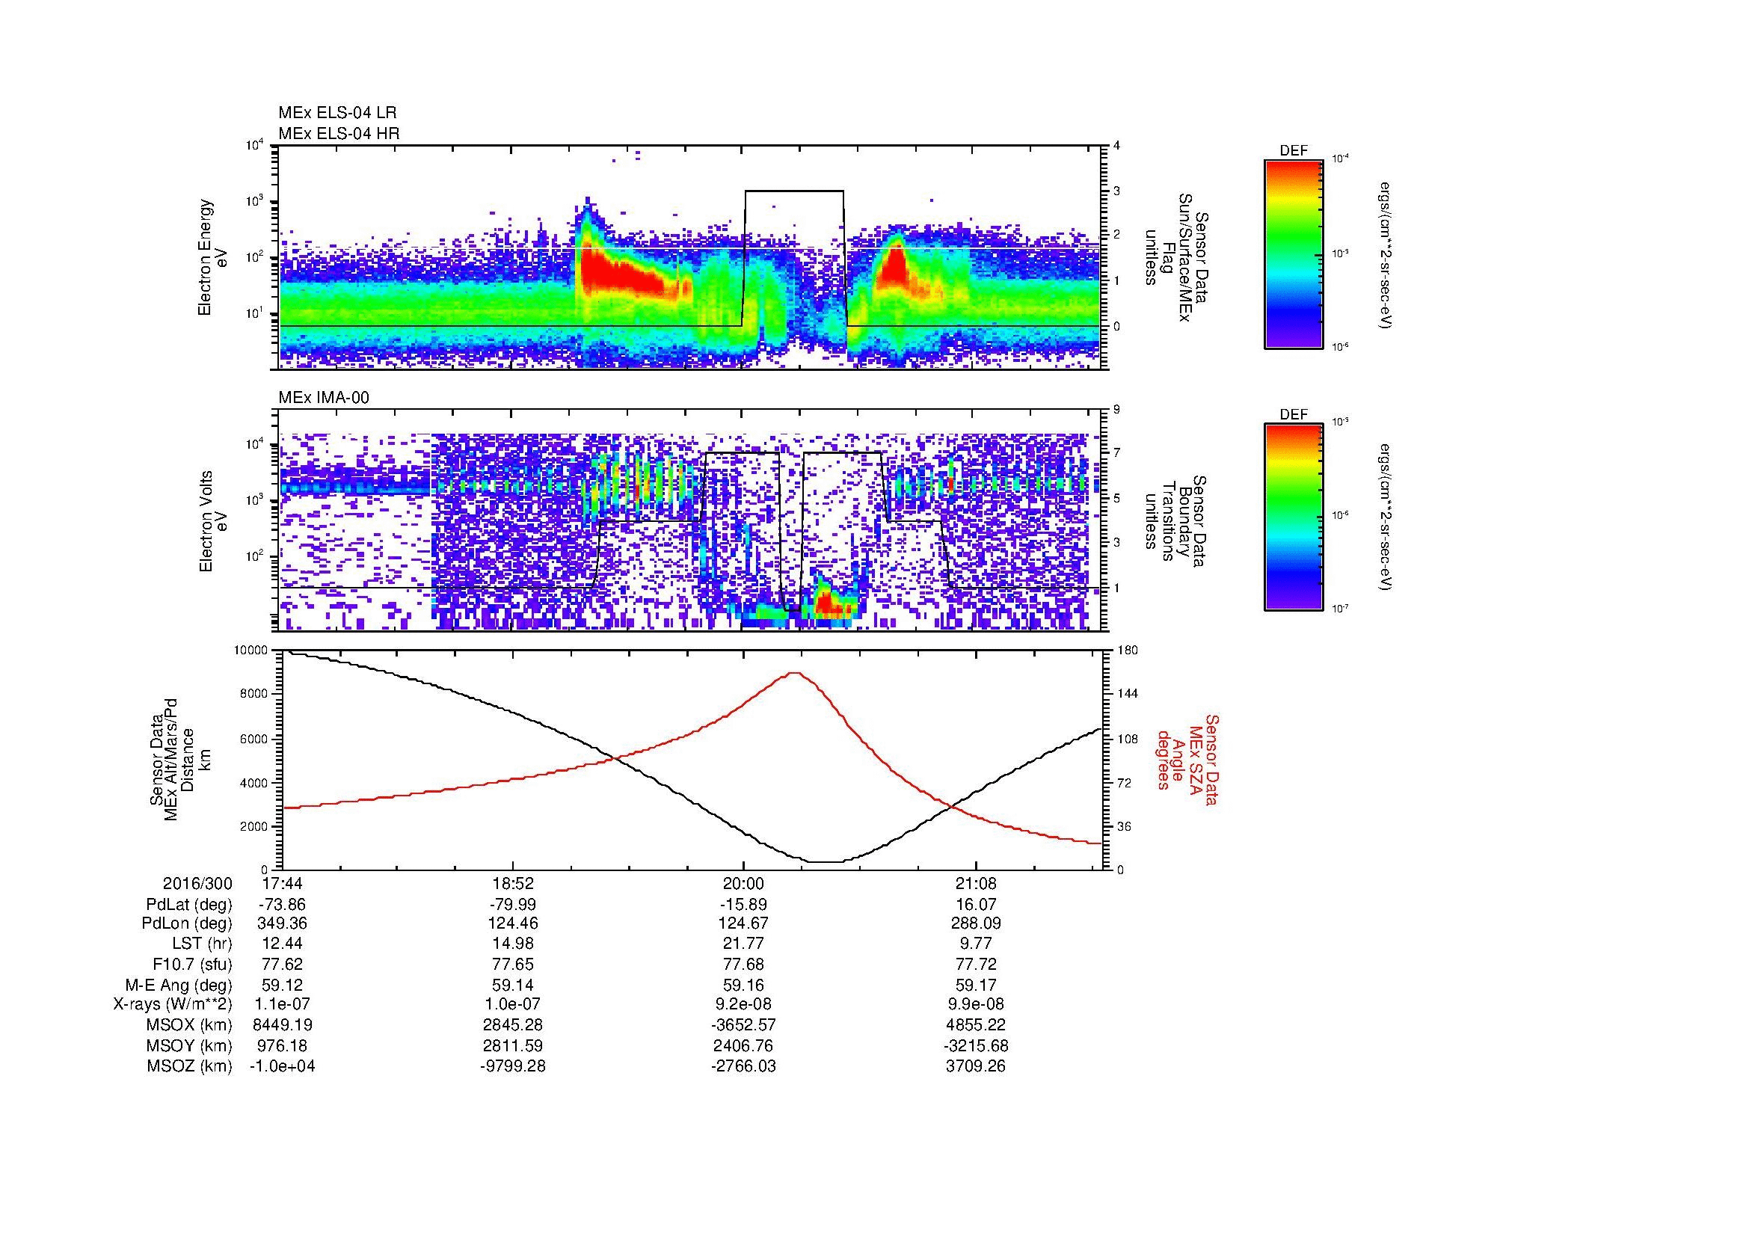The image size is (1749, 1236).
Task: Click the 'MEx ELS-04 HR' plot title
Action: tap(339, 133)
